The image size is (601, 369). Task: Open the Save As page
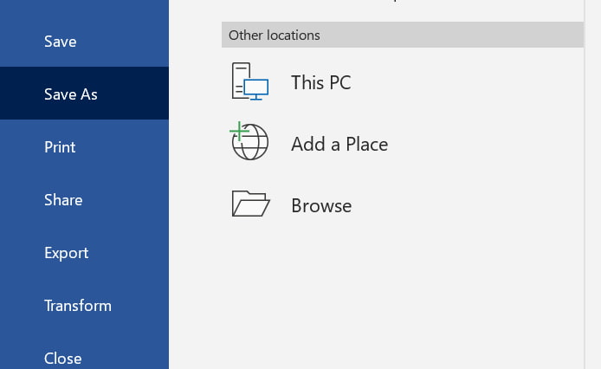tap(84, 94)
